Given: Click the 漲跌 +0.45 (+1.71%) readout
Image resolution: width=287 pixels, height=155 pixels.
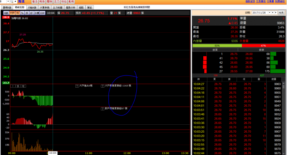Looking at the screenshot, I should [x=90, y=13].
